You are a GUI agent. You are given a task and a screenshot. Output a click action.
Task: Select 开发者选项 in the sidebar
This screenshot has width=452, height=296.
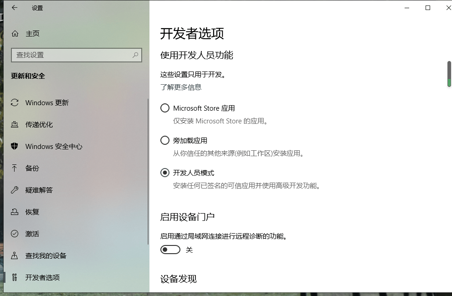(76, 277)
